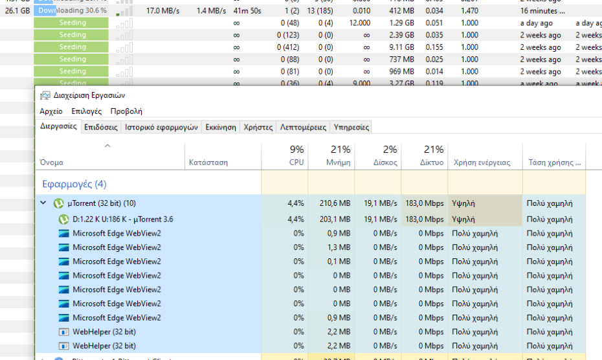Image resolution: width=602 pixels, height=360 pixels.
Task: Click the Διαχείριση Εργασιών title bar icon
Action: point(45,96)
